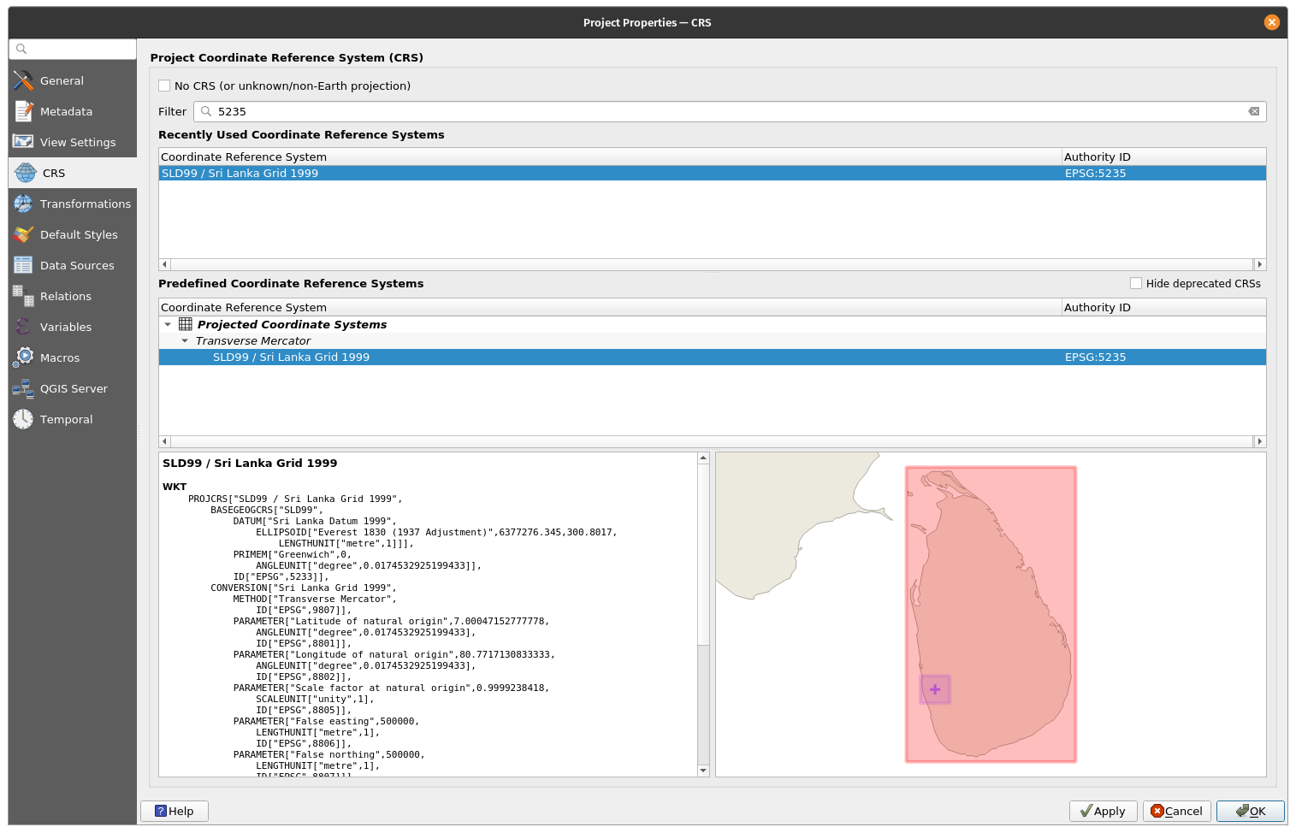Click predefined list horizontal scroll right arrow
1296x833 pixels.
pyautogui.click(x=1259, y=441)
